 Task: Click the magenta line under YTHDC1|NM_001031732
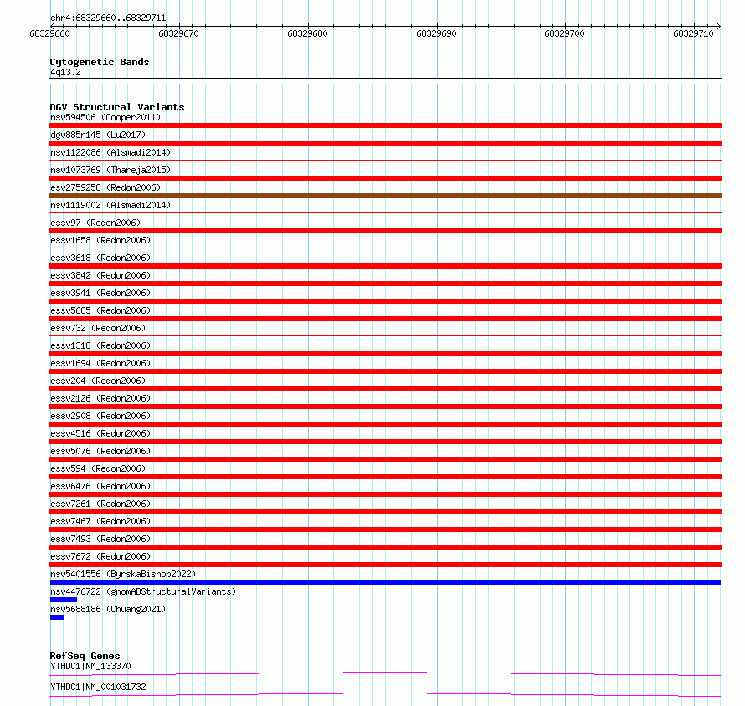[x=385, y=694]
